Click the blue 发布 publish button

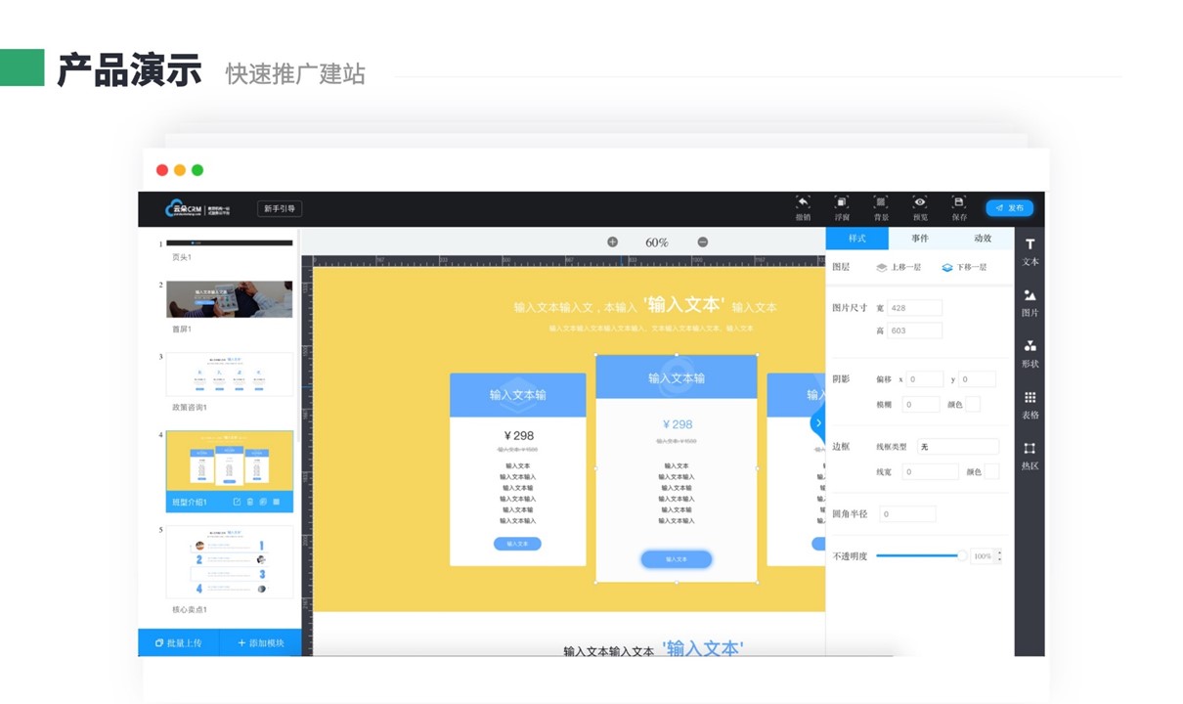[1010, 207]
